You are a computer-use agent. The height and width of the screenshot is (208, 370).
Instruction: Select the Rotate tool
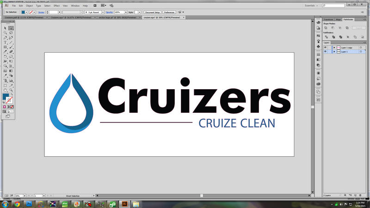pos(5,56)
